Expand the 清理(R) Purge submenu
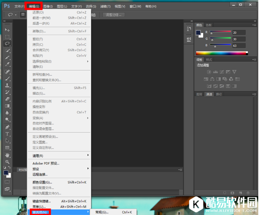Image resolution: width=259 pixels, height=215 pixels. tap(59, 155)
